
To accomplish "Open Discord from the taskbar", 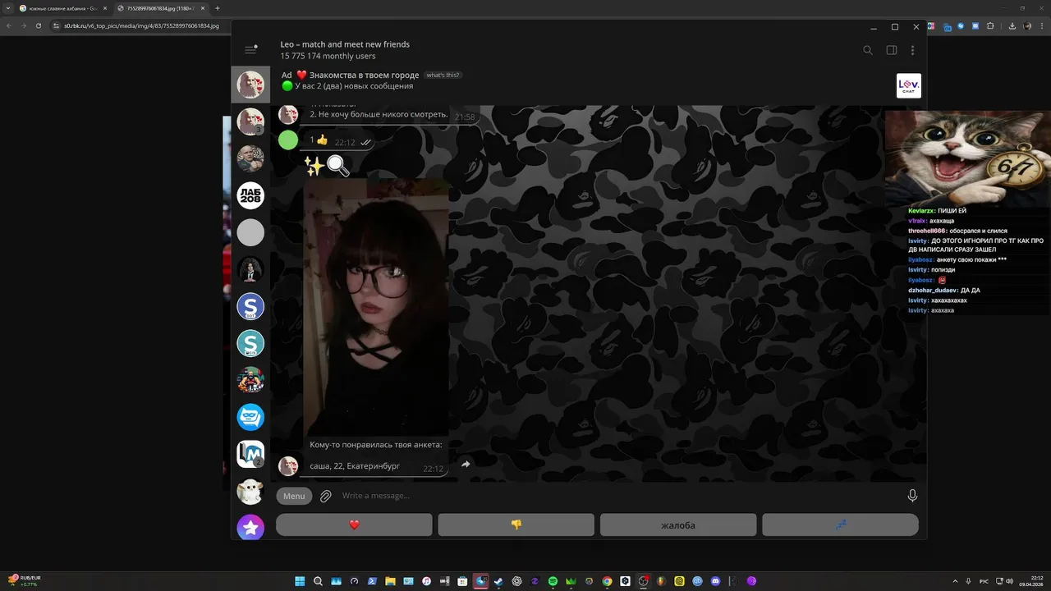I will (x=715, y=581).
